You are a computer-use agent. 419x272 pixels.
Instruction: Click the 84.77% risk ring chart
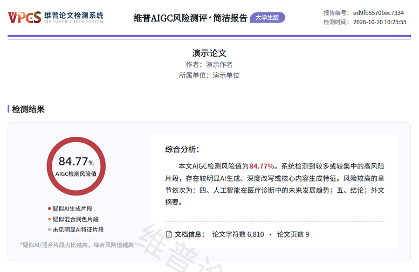point(76,166)
